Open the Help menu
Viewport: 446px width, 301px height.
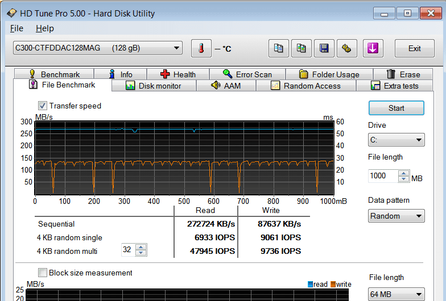44,28
